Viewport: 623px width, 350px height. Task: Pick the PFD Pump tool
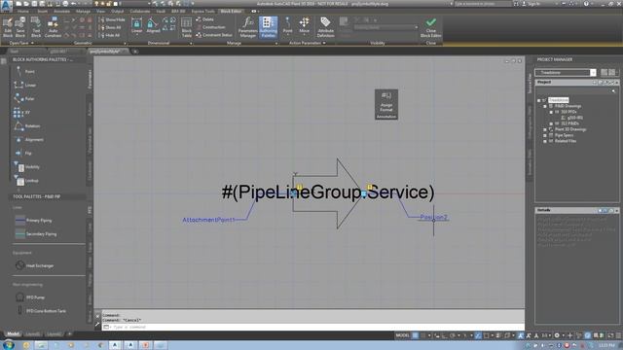tap(30, 297)
